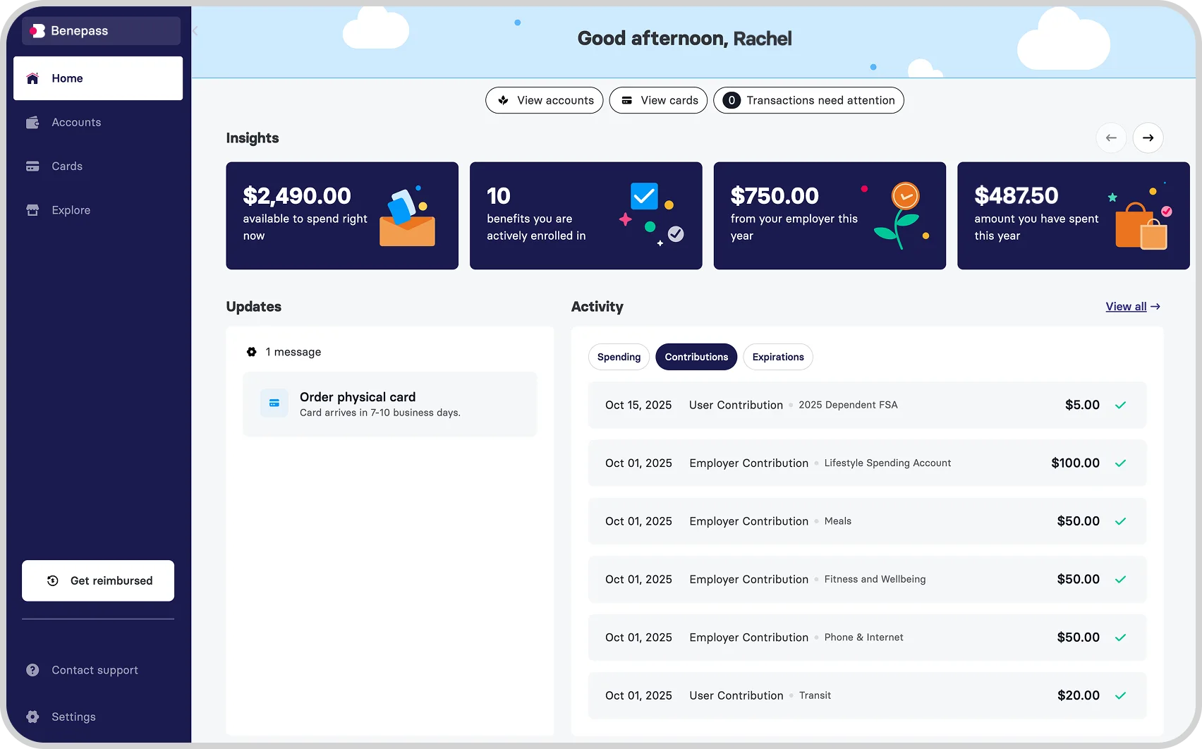
Task: Select the Home icon in the sidebar
Action: [32, 78]
